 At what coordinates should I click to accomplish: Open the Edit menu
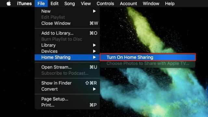[54, 4]
